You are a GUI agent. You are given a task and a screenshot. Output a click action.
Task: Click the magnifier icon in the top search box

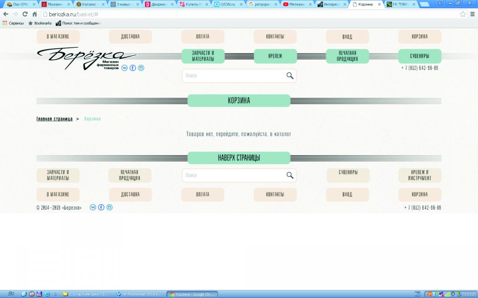click(290, 76)
